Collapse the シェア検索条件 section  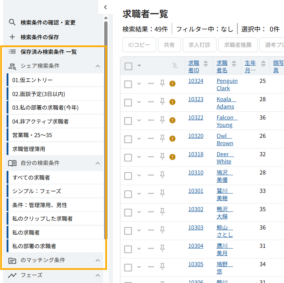coord(98,66)
